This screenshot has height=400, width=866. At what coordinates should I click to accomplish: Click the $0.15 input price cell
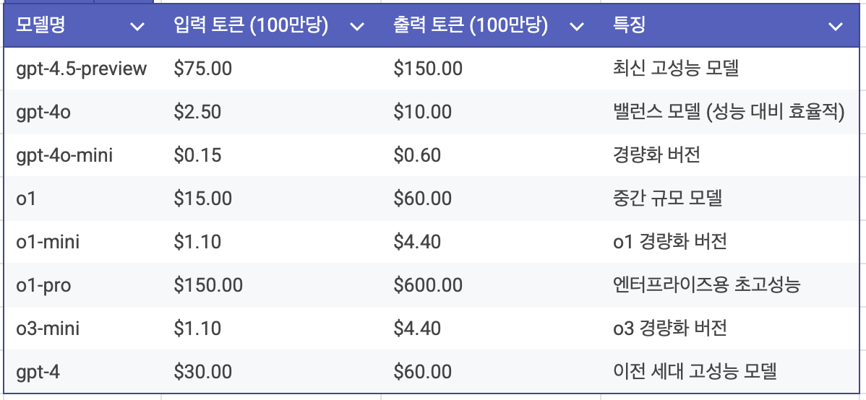198,155
